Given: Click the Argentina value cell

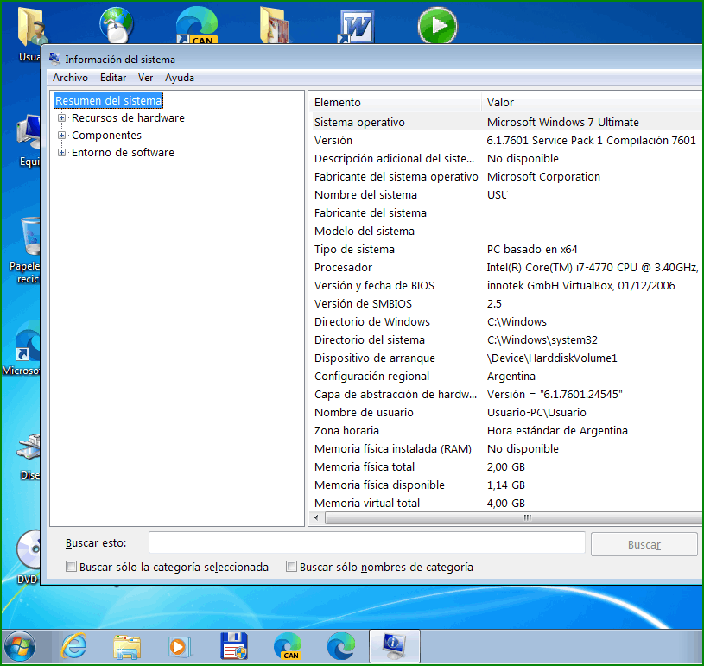Looking at the screenshot, I should (511, 376).
